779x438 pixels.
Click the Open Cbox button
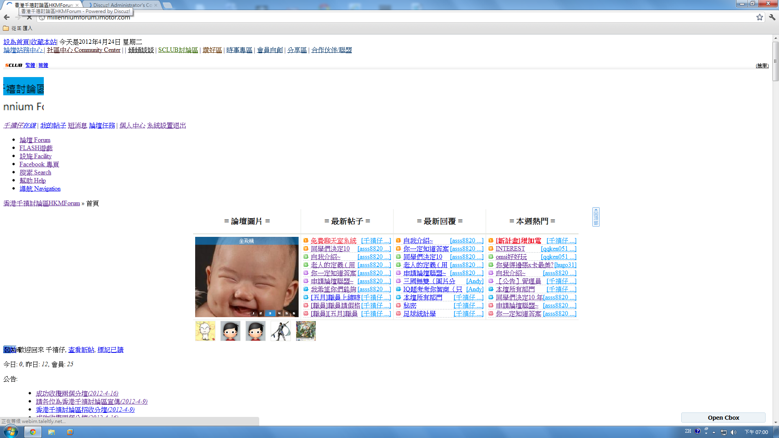pos(723,418)
